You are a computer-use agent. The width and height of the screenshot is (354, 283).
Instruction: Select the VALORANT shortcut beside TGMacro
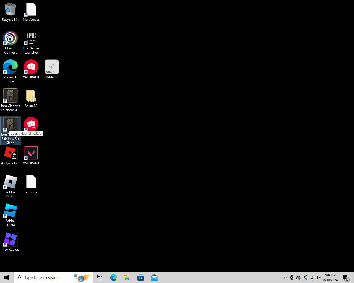[31, 69]
